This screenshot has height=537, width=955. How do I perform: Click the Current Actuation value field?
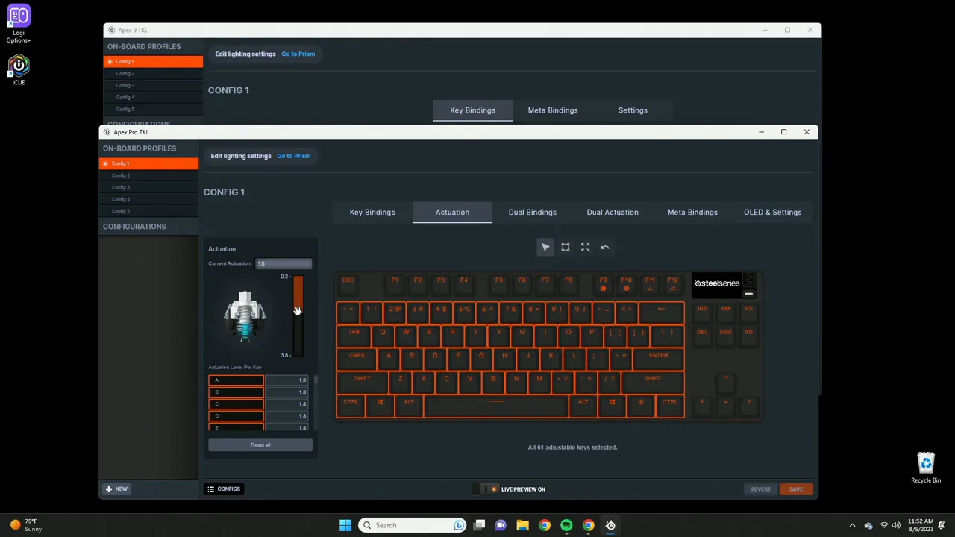(x=284, y=263)
